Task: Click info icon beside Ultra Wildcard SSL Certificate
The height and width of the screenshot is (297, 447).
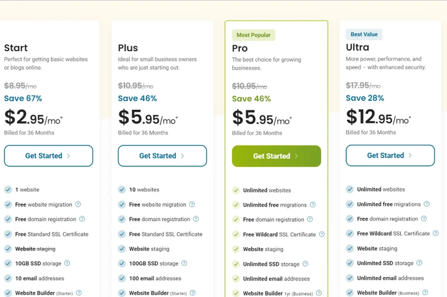Action: pos(435,233)
